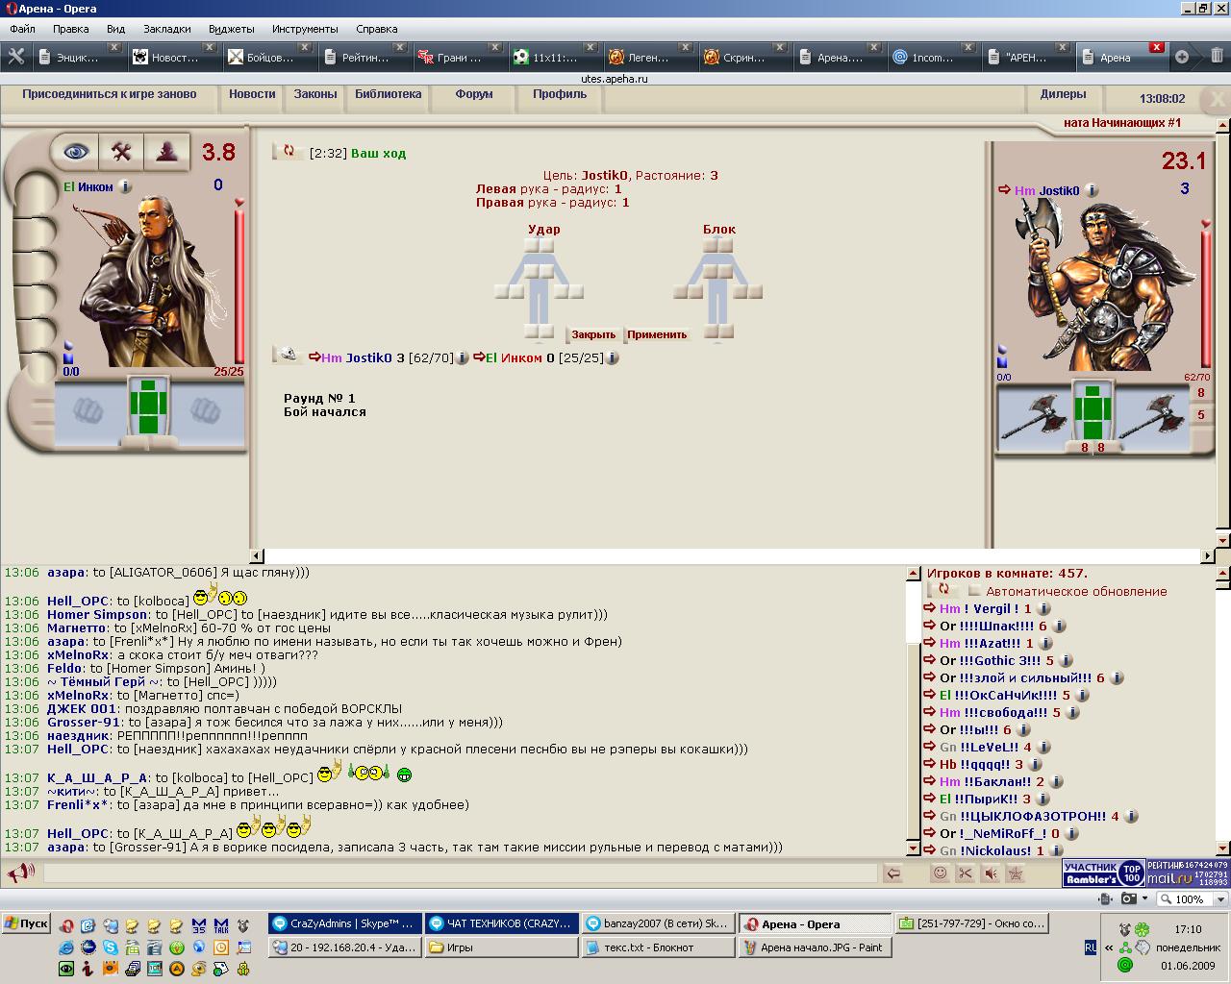Click the Пуск start button
The image size is (1231, 984).
point(26,923)
